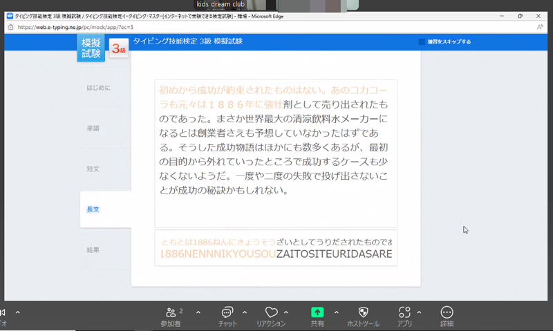This screenshot has width=553, height=331.
Task: Open the Zoom chat panel
Action: [x=227, y=317]
